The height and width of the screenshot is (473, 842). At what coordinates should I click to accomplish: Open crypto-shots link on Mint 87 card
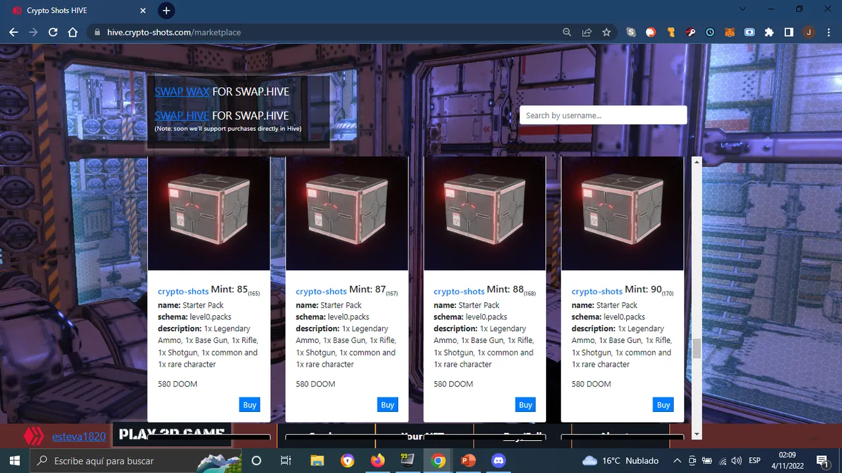321,291
